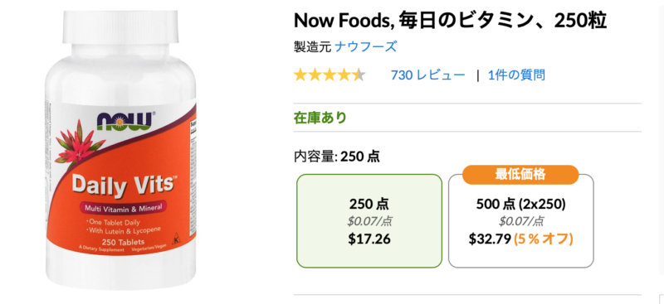Open the 730 レビュー reviews link
This screenshot has width=664, height=304.
pos(427,75)
